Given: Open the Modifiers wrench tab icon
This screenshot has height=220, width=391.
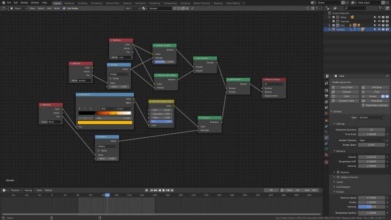Looking at the screenshot, I should coord(326,126).
